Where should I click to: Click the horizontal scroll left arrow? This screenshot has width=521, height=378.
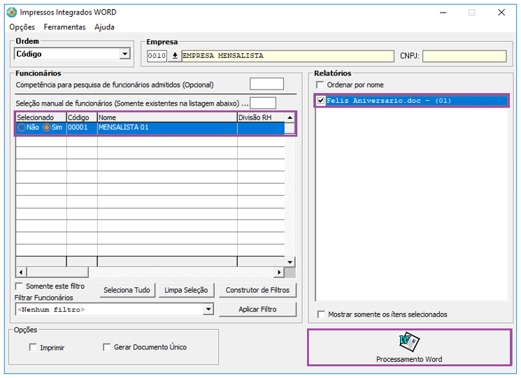(21, 272)
